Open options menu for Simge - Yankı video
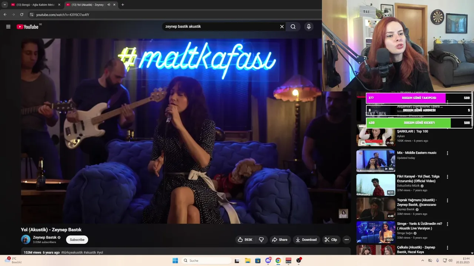 click(447, 224)
